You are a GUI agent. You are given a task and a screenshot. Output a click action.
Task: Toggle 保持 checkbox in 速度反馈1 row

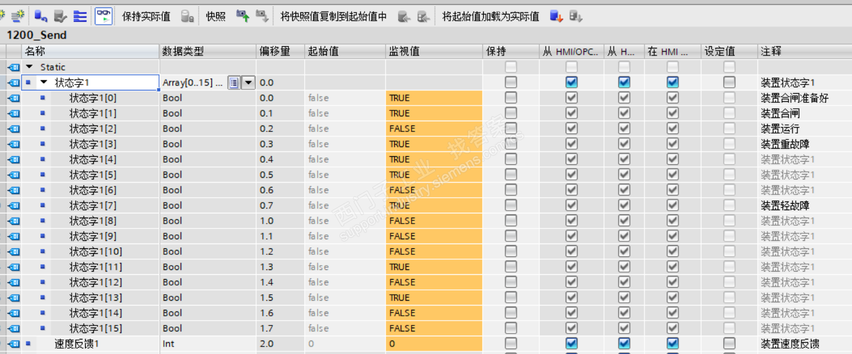[511, 343]
